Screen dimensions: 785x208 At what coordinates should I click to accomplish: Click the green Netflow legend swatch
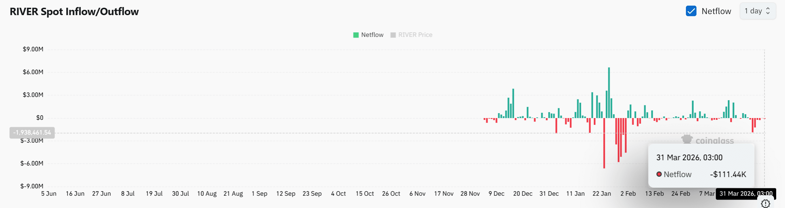pyautogui.click(x=356, y=35)
